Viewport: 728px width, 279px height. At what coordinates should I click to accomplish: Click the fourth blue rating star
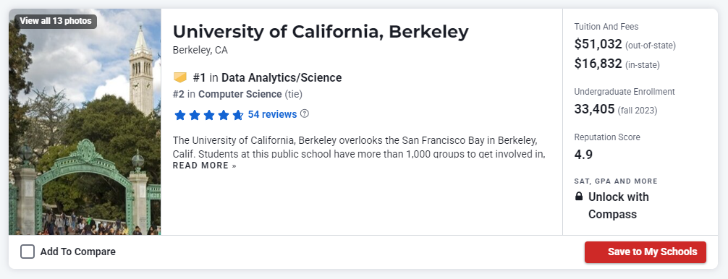coord(224,115)
